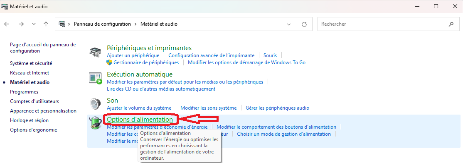Click Choisir un mode de gestion d'alimentation
Screen dimensions: 463x163
tap(284, 134)
